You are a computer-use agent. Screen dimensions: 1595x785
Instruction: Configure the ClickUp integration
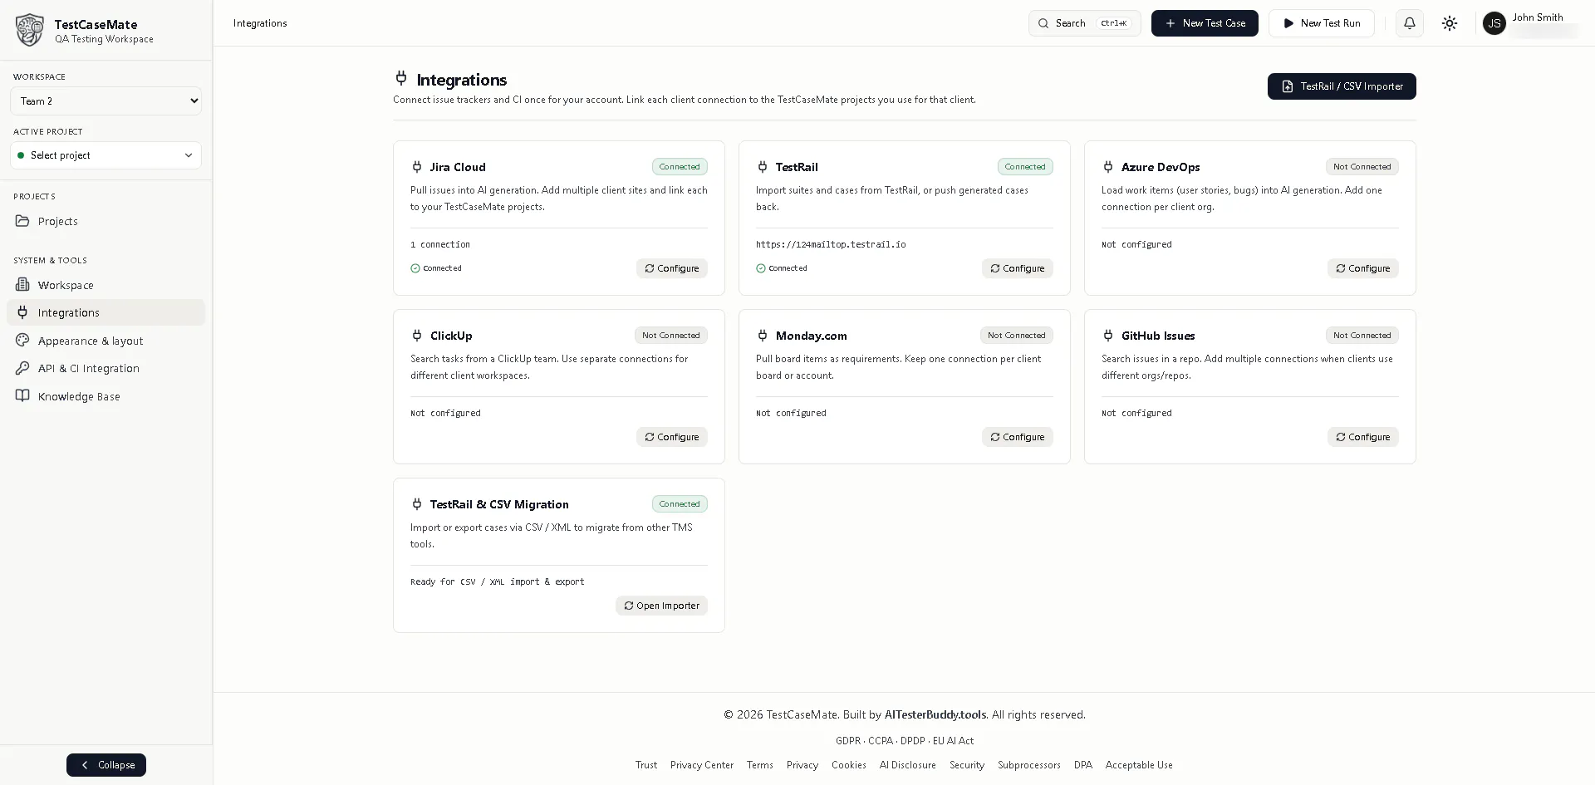(x=672, y=437)
